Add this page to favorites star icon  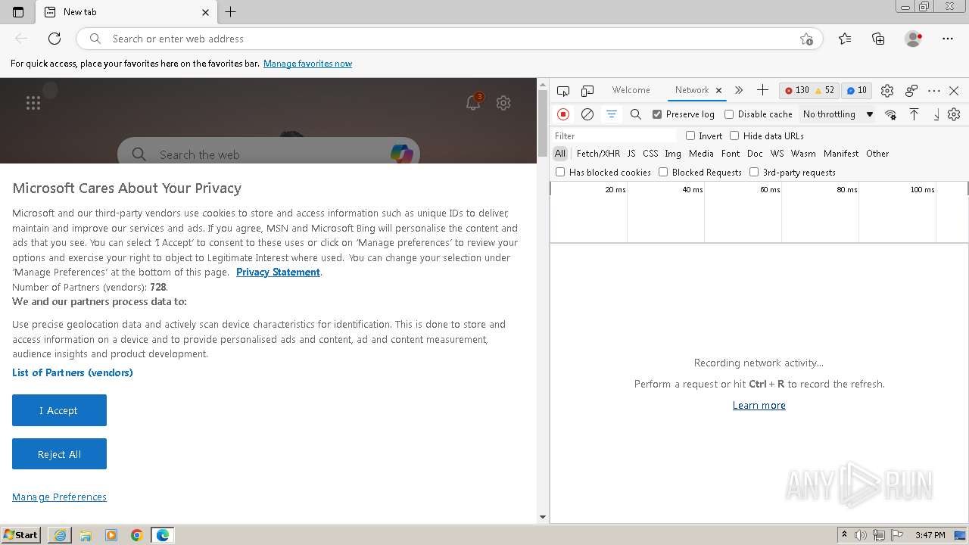(x=806, y=39)
